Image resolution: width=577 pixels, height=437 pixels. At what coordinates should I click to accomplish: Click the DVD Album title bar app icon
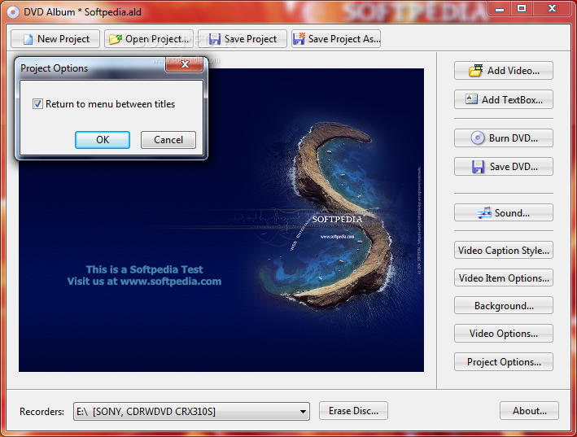click(13, 12)
